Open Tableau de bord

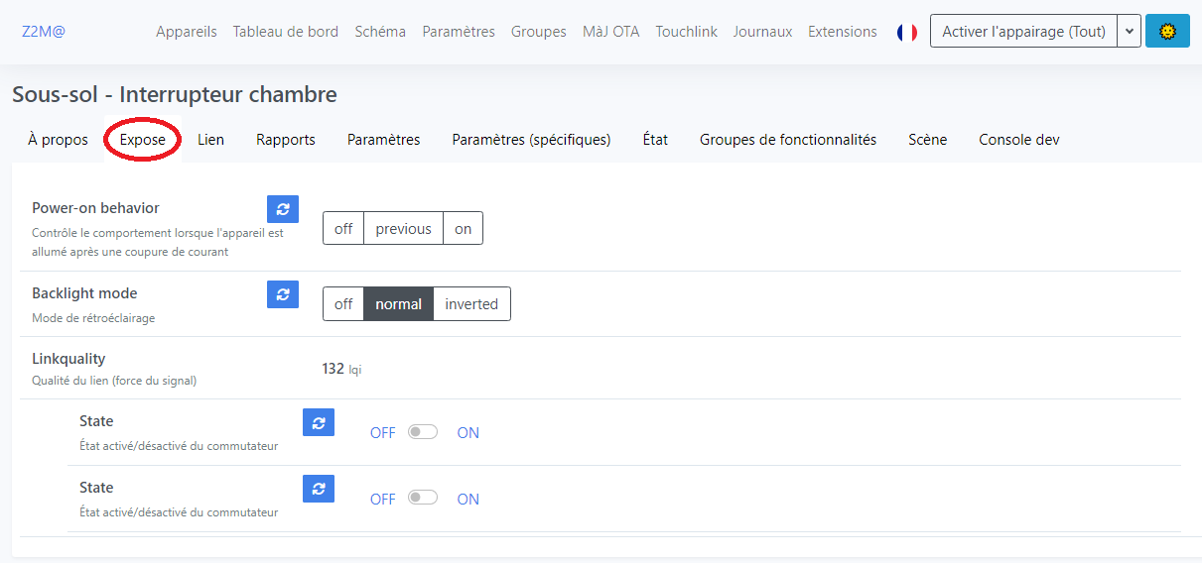pos(286,32)
